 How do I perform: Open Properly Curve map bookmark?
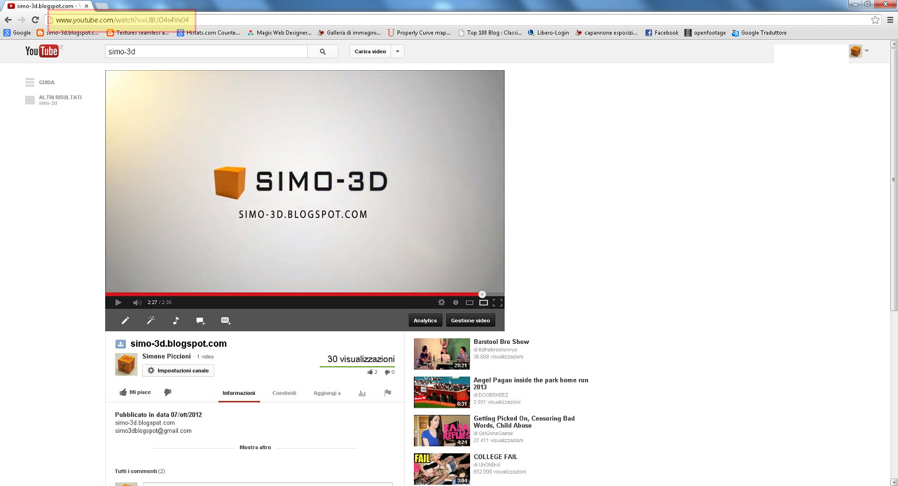(419, 33)
